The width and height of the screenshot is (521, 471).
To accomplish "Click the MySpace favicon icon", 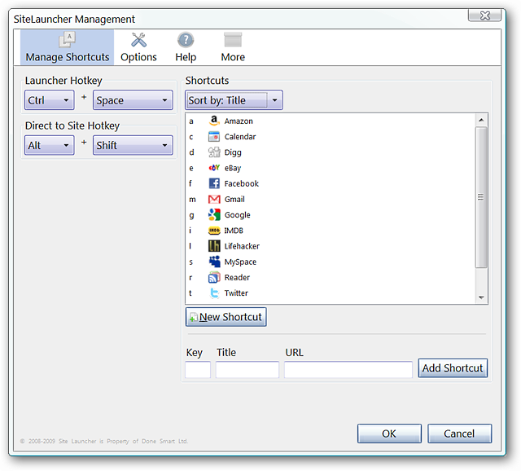I will point(214,262).
